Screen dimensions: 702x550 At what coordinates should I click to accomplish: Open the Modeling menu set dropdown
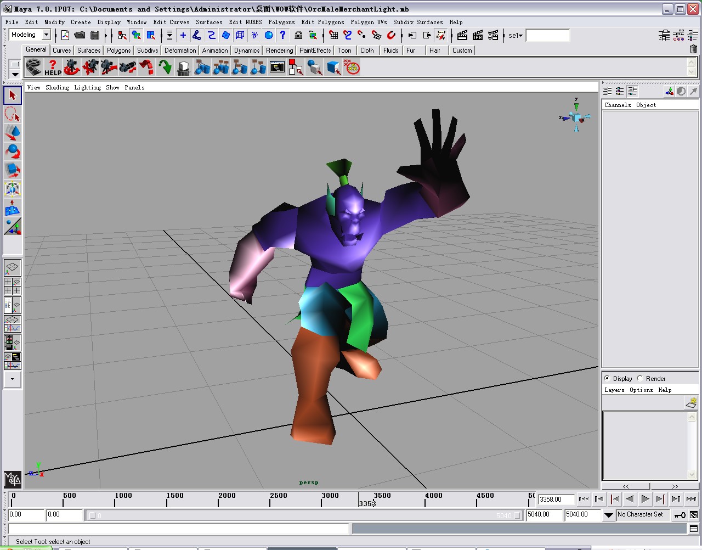[46, 35]
